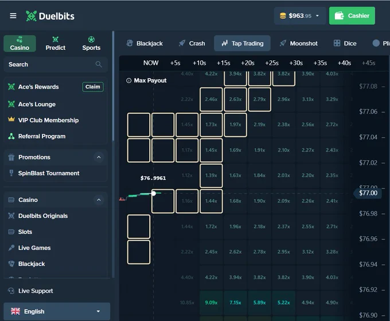Click the Live Games microphone icon
The width and height of the screenshot is (390, 321).
[11, 248]
